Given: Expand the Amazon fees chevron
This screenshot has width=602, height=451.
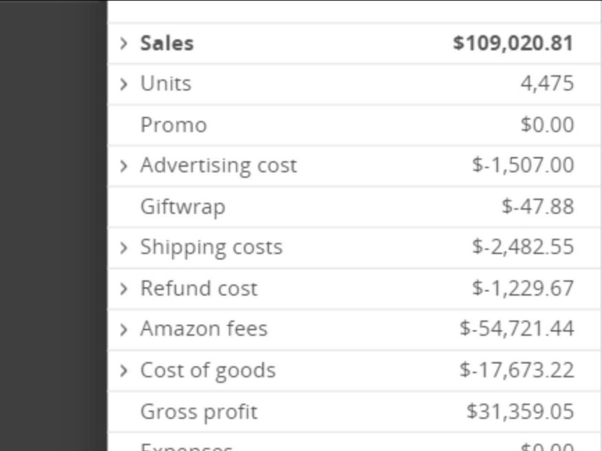Looking at the screenshot, I should pyautogui.click(x=123, y=330).
